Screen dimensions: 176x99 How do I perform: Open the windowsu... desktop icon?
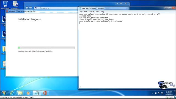pos(15,5)
